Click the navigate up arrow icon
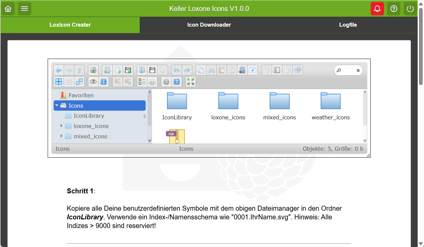The width and height of the screenshot is (424, 247). [80, 70]
